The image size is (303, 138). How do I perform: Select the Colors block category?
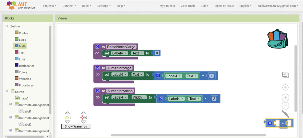[x=23, y=72]
